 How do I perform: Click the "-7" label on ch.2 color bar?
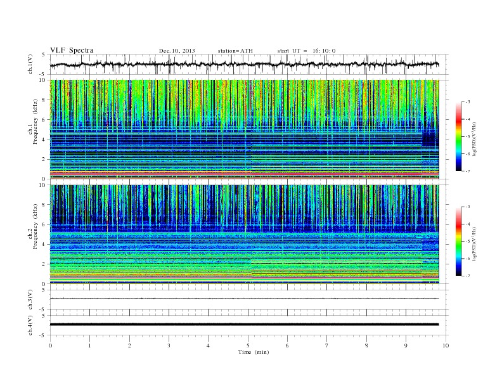click(468, 276)
